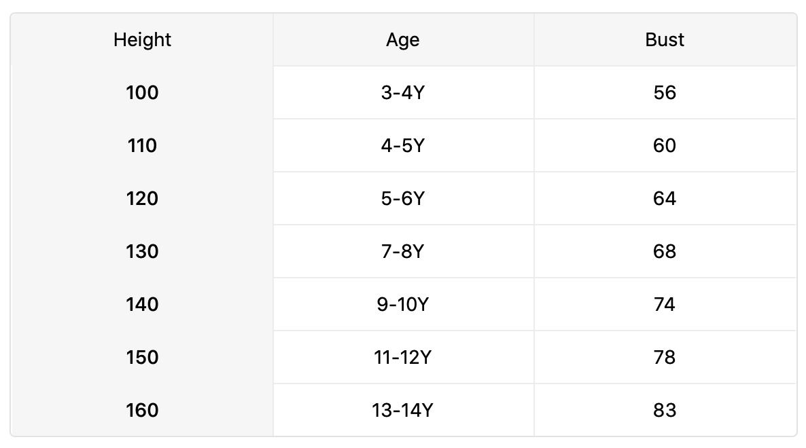Image resolution: width=806 pixels, height=448 pixels.
Task: Select the height 130 cell
Action: pos(142,252)
